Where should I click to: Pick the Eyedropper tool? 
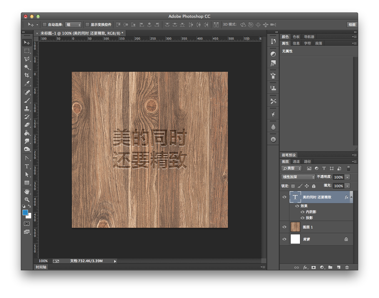(27, 83)
